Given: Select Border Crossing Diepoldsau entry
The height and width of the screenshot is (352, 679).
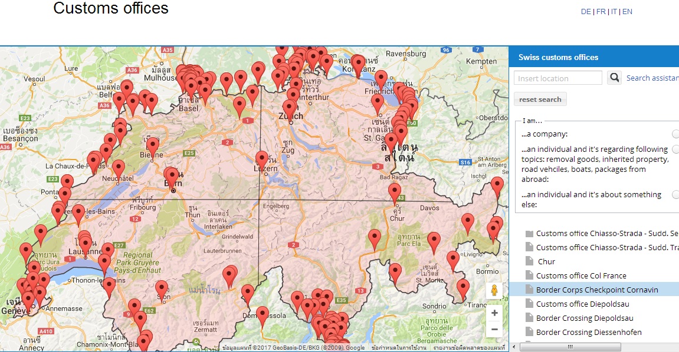Looking at the screenshot, I should pos(585,318).
